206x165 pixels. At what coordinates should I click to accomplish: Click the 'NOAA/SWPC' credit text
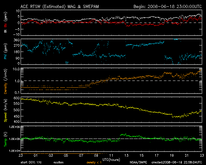138,162
